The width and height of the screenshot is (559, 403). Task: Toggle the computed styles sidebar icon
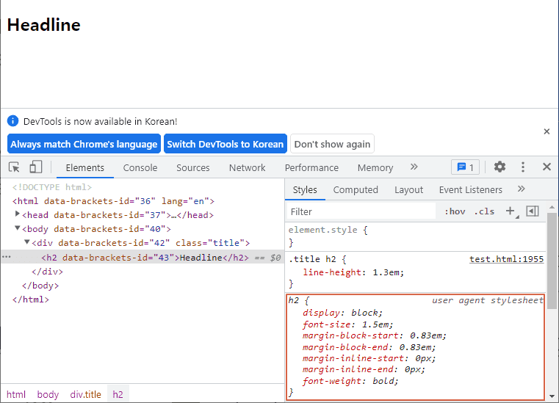[x=533, y=211]
